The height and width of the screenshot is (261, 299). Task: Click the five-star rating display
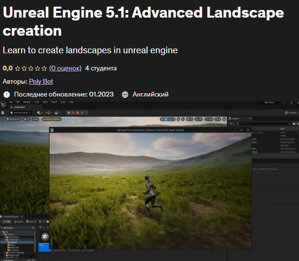[31, 68]
